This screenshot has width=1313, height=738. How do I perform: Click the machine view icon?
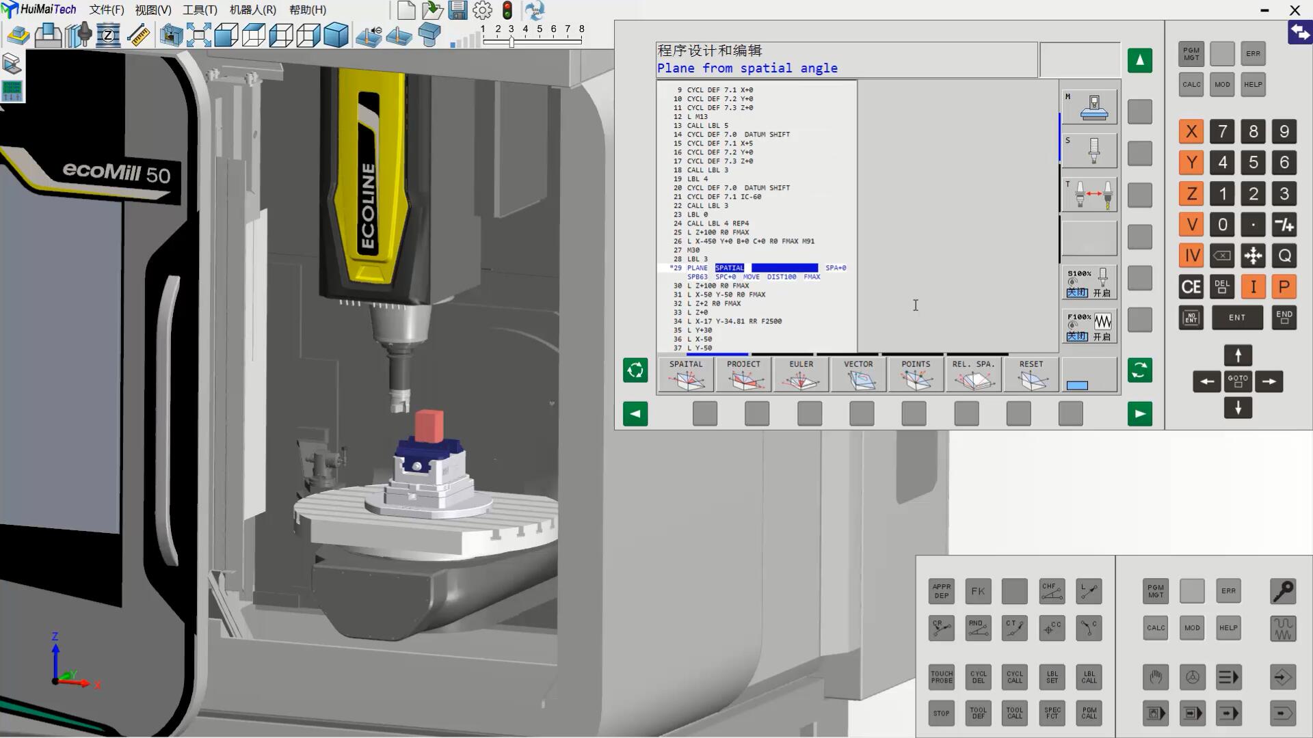[x=171, y=35]
